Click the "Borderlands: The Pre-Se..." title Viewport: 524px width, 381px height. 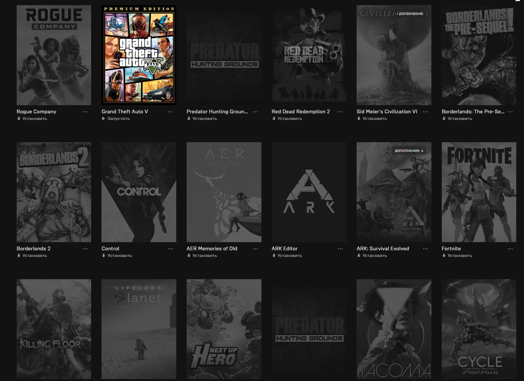(473, 111)
